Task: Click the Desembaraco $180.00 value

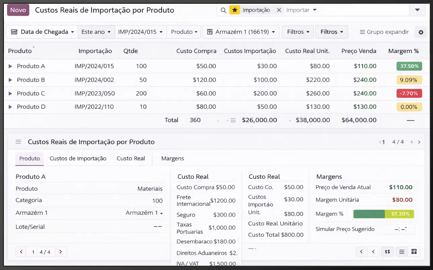Action: [224, 241]
